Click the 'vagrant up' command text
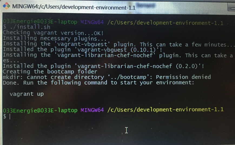Image resolution: width=235 pixels, height=145 pixels. tap(27, 94)
